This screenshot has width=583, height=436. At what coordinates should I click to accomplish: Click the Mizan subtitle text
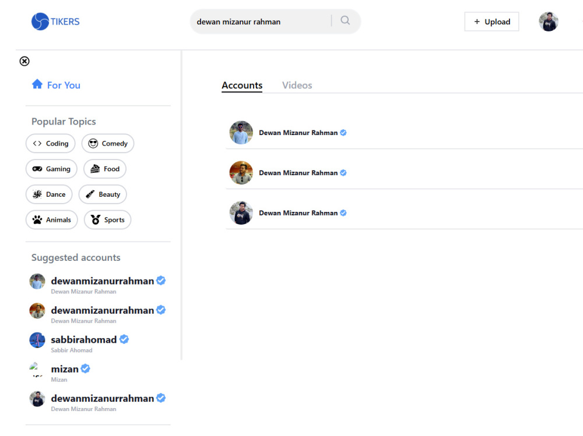(x=59, y=380)
